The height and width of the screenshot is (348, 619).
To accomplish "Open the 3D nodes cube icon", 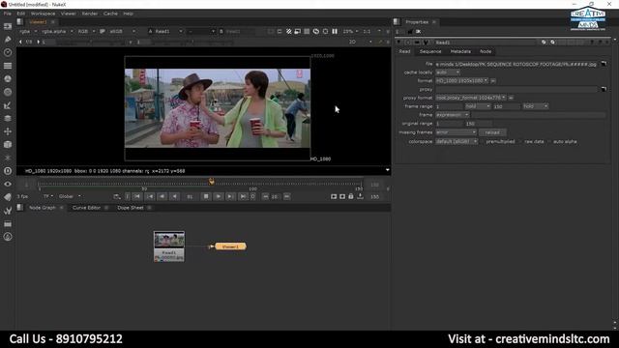I will tap(8, 145).
